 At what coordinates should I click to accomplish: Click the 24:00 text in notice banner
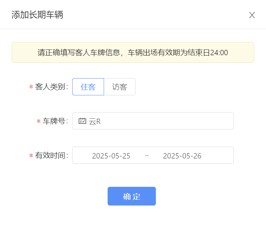(219, 53)
